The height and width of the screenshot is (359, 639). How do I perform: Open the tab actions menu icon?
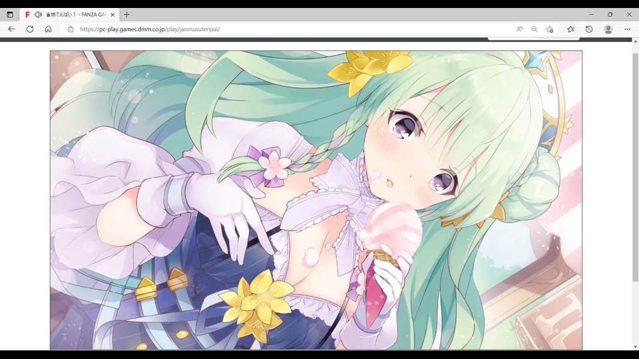pos(10,15)
